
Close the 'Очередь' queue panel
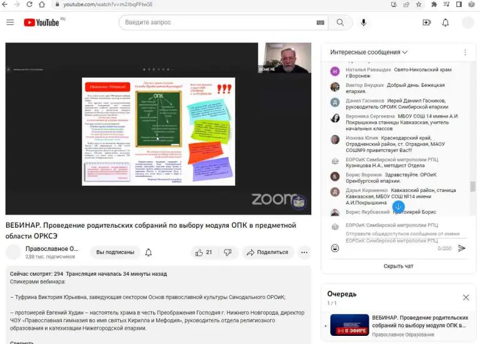pos(466,298)
